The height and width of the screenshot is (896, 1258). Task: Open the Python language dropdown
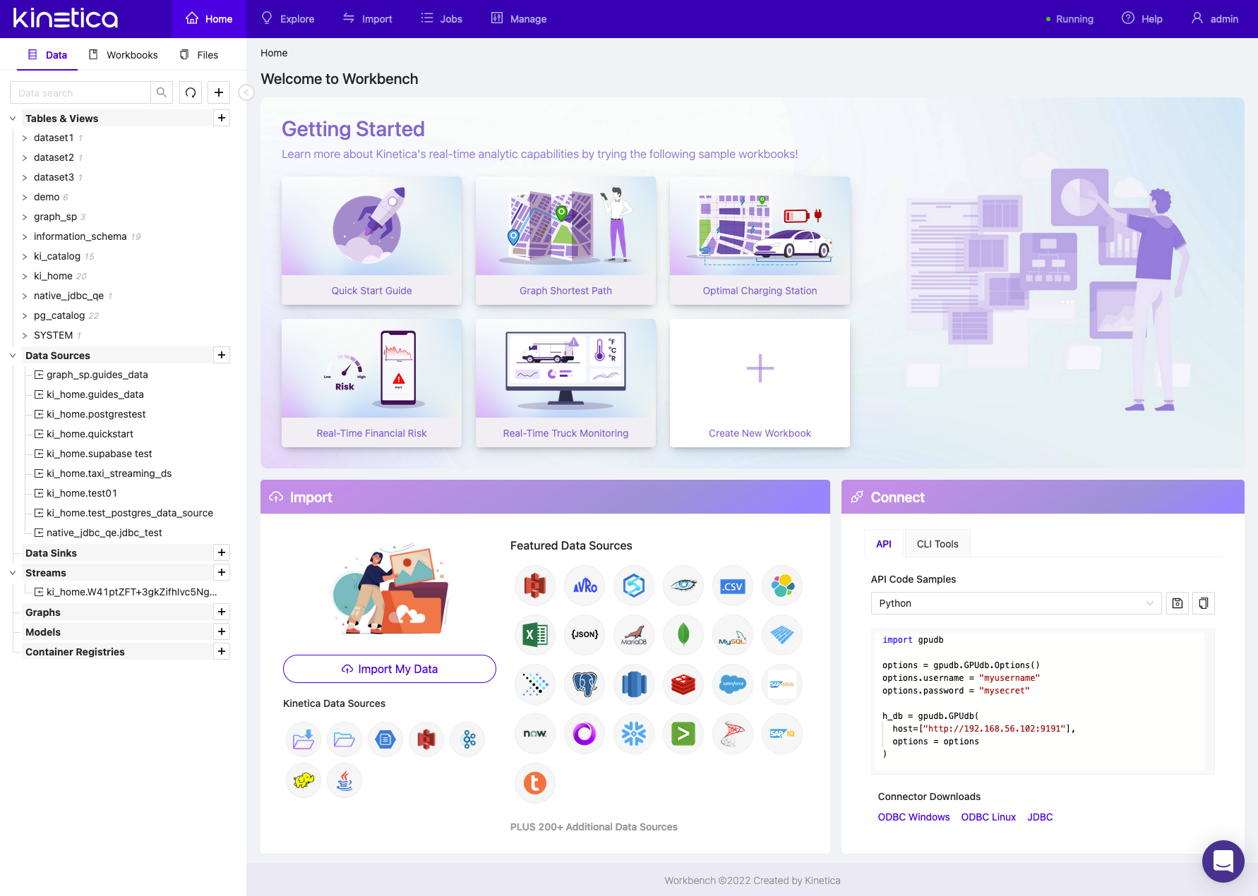1016,603
